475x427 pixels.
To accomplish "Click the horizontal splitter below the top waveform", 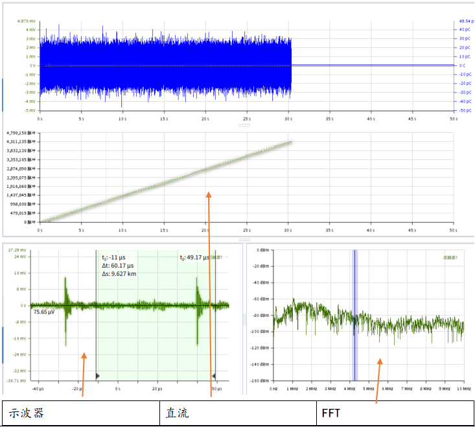I will click(x=244, y=126).
